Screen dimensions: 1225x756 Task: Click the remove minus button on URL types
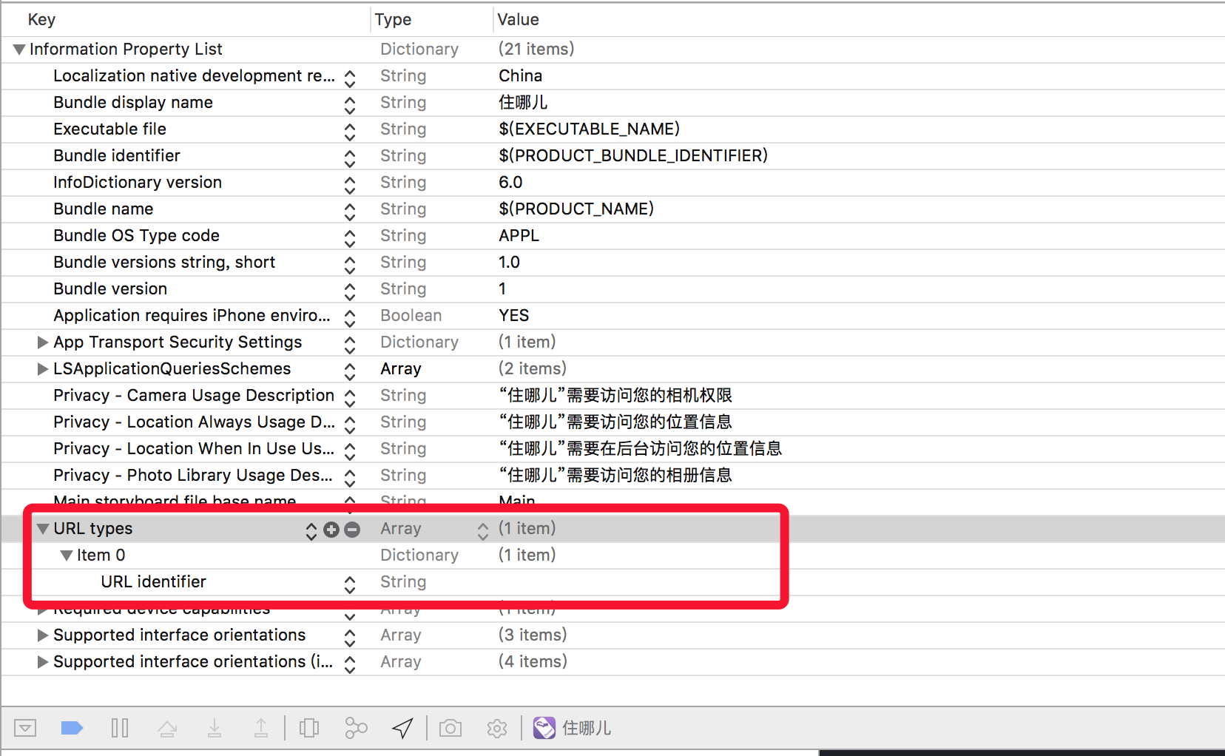pyautogui.click(x=352, y=530)
